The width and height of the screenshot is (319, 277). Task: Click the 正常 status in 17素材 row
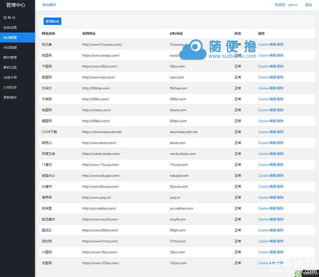(x=238, y=165)
